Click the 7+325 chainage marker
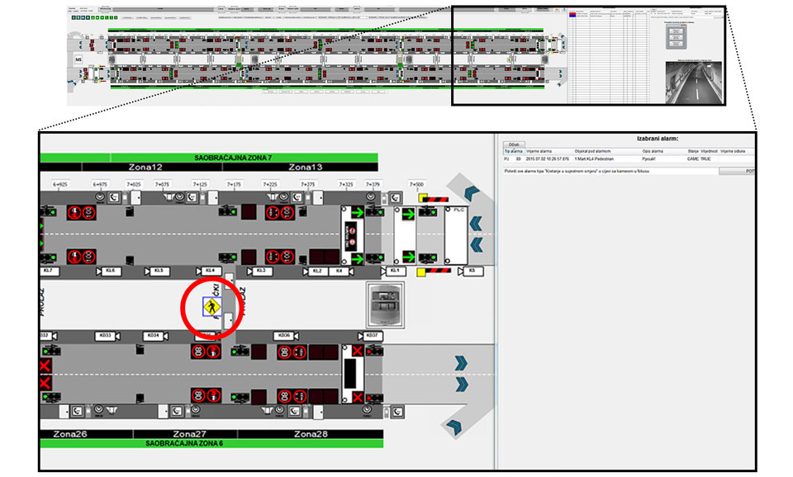793x477 pixels. 346,184
